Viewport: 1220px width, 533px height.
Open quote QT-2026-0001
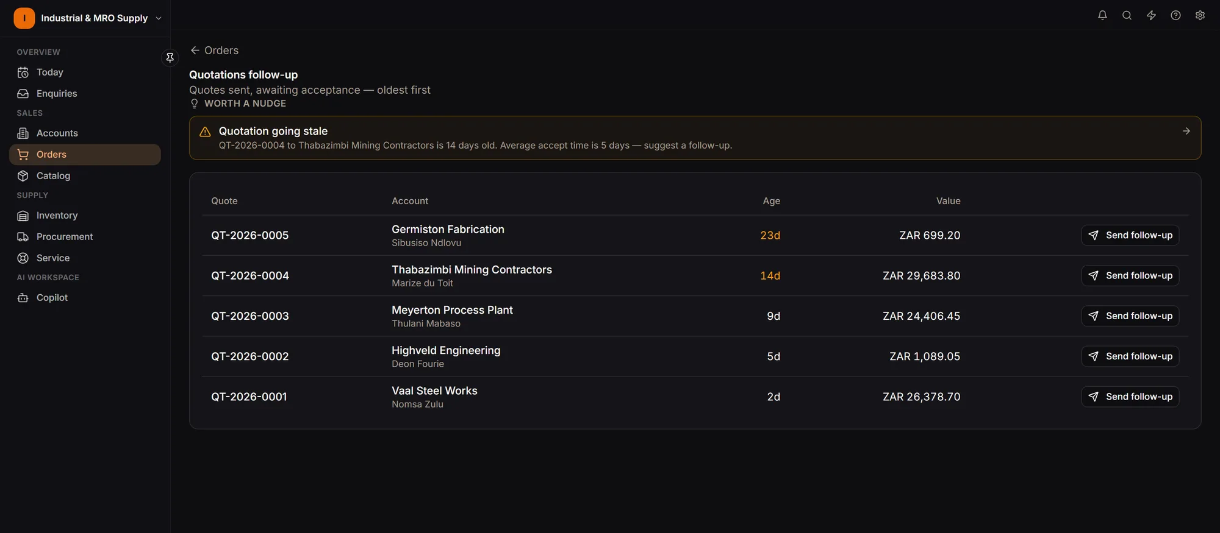[x=249, y=397]
